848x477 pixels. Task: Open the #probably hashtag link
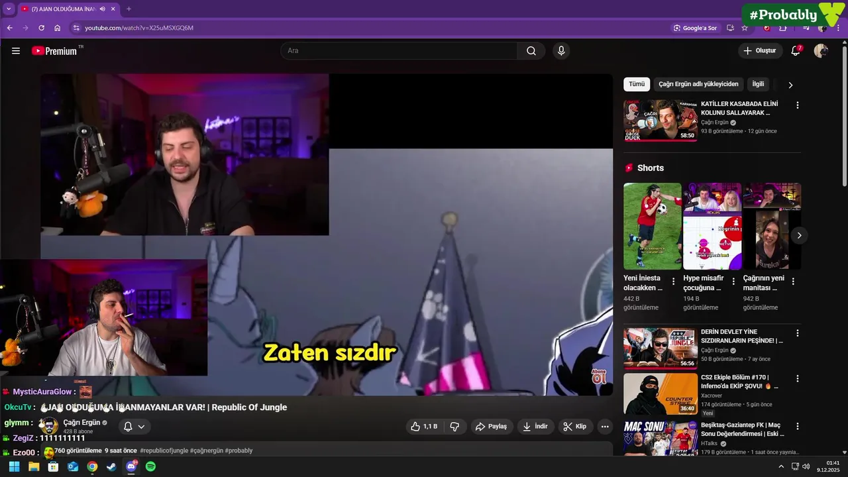click(x=238, y=450)
